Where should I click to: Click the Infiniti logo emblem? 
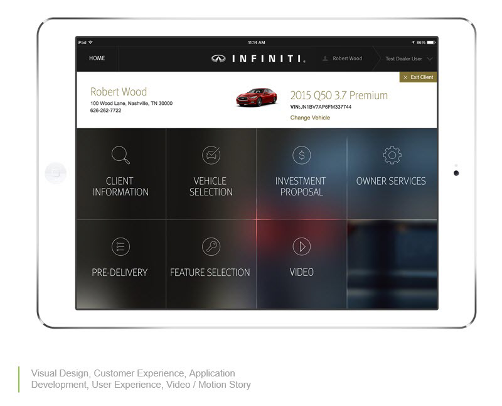pyautogui.click(x=218, y=58)
